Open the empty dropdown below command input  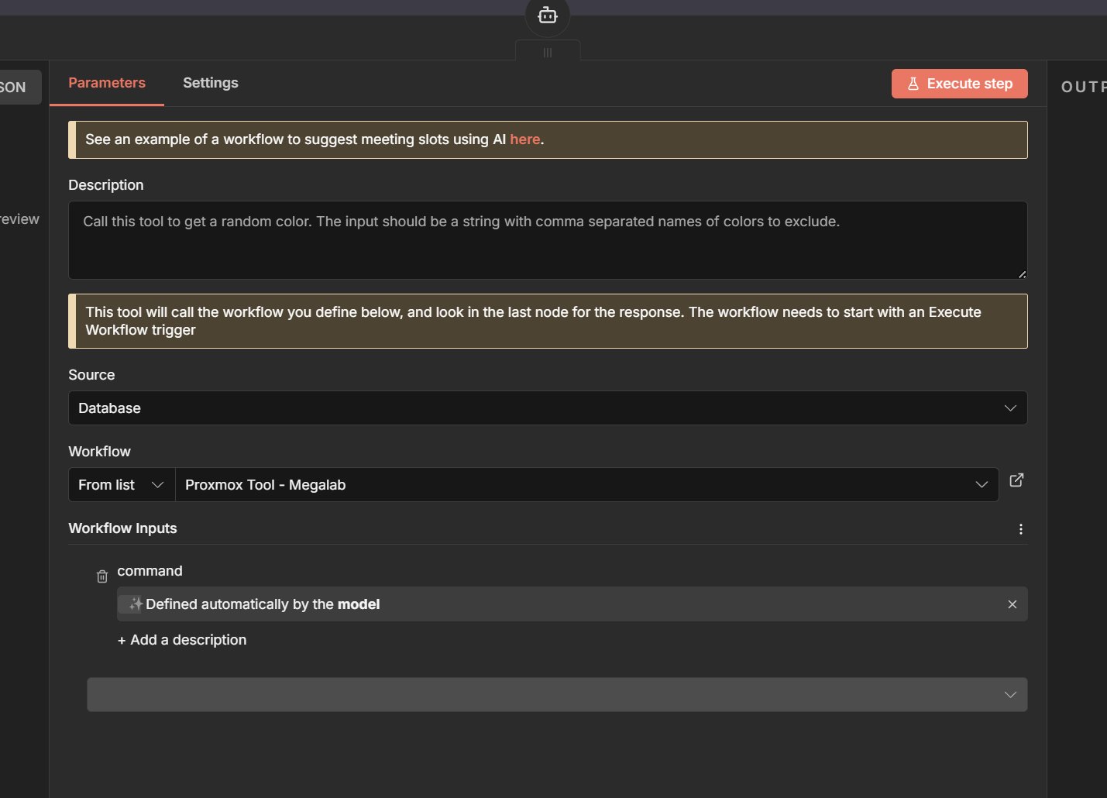click(x=556, y=695)
